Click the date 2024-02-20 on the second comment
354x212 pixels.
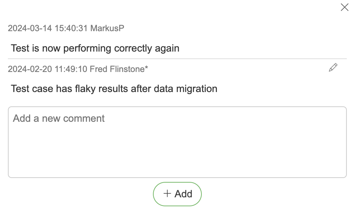30,69
